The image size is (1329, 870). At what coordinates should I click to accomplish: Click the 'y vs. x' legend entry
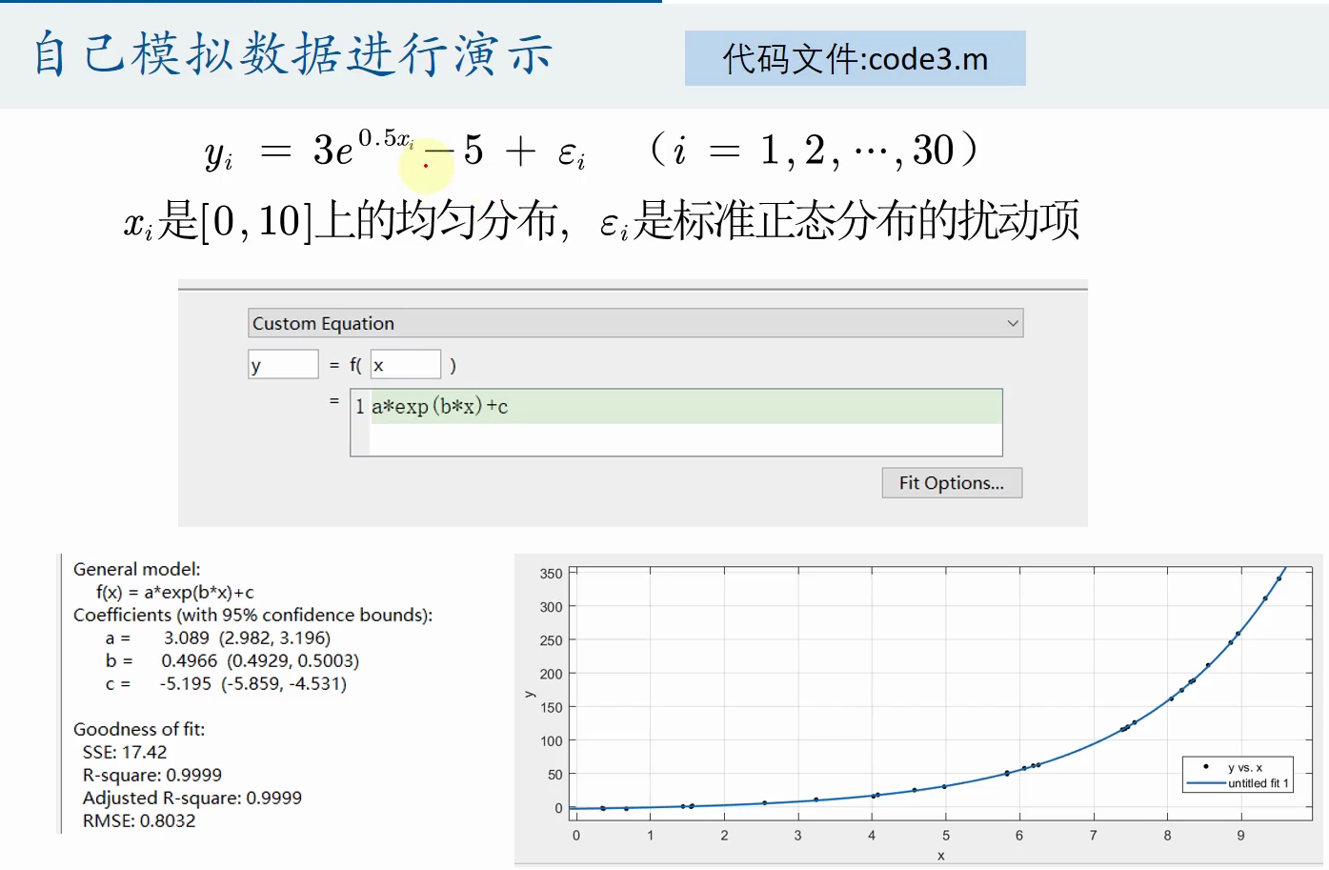pos(1244,767)
